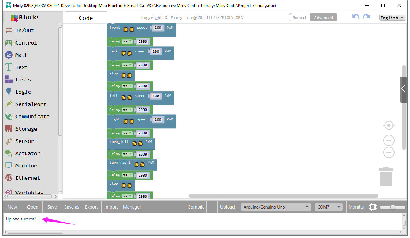The image size is (410, 238).
Task: Open ms dropdown in Delay after turn_right
Action: 127,176
